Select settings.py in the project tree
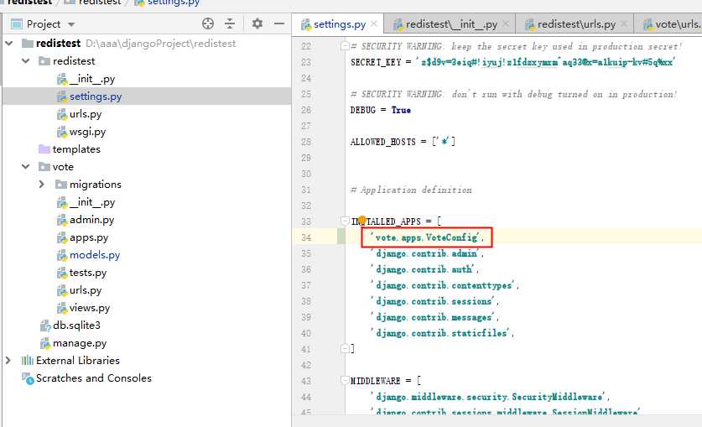Screen dimensions: 702x427 coord(96,96)
